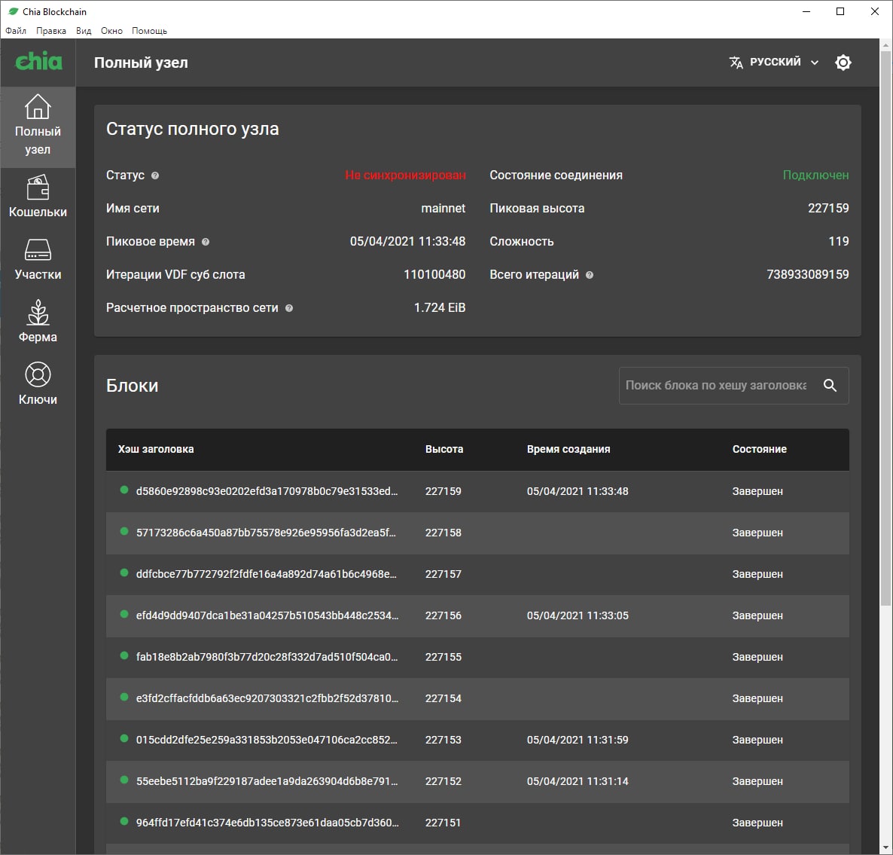
Task: Click green status dot of block 227156
Action: pyautogui.click(x=124, y=614)
